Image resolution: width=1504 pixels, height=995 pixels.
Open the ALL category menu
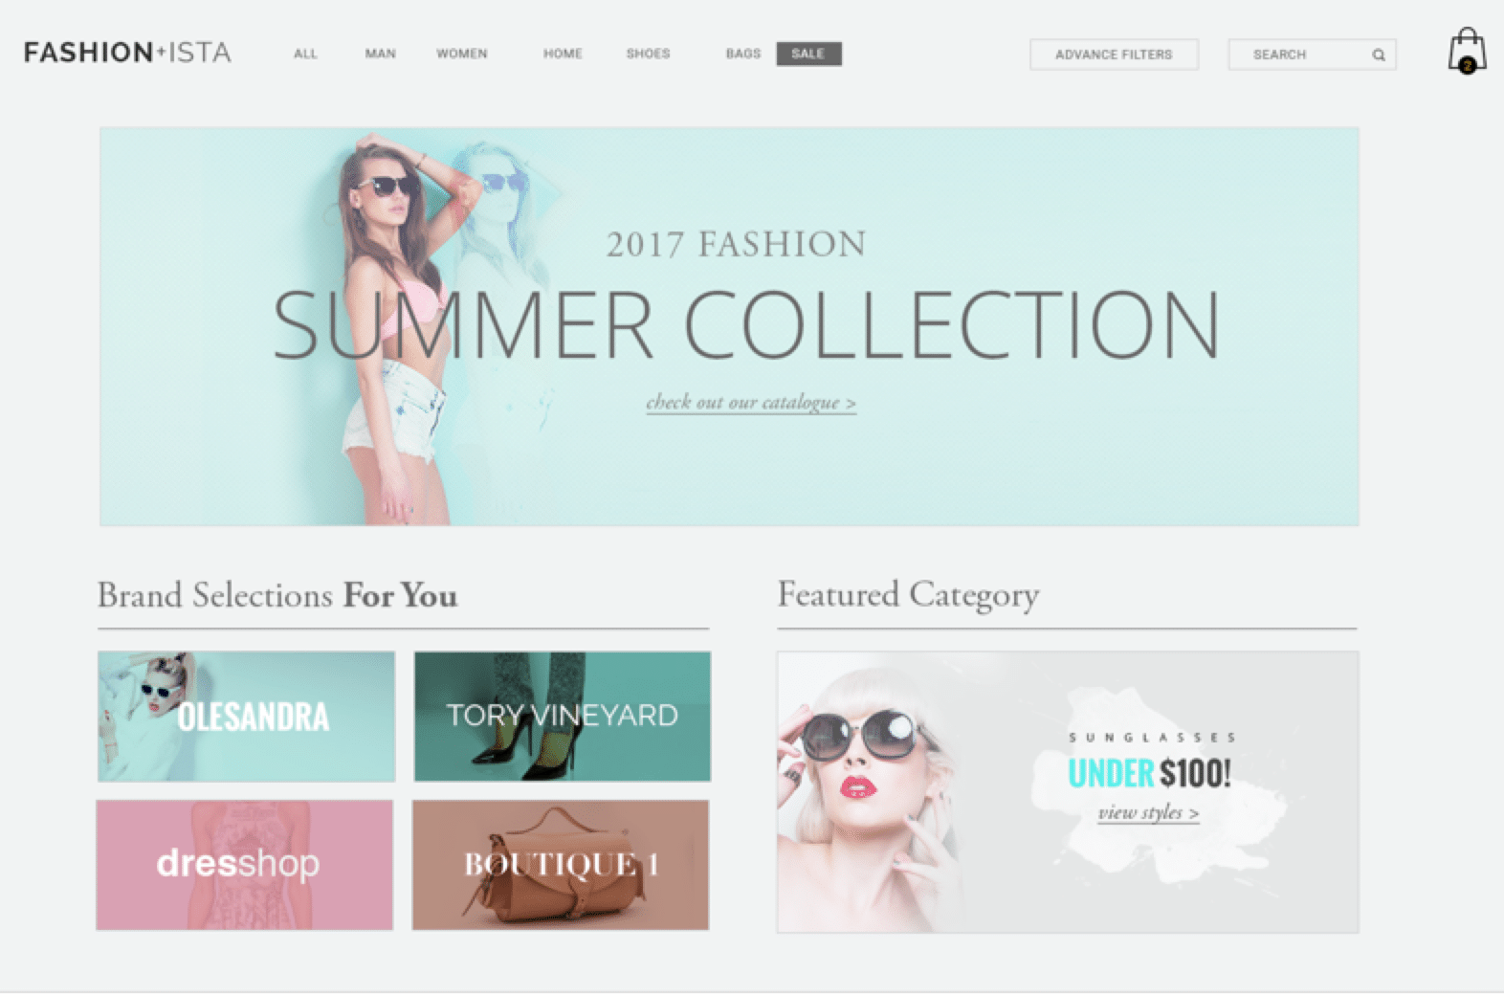(x=305, y=54)
